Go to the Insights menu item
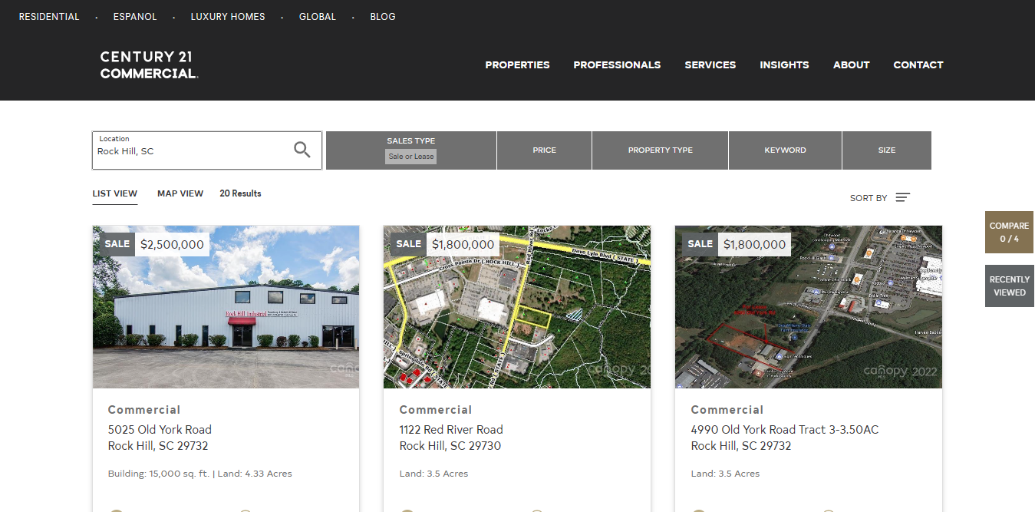 (784, 65)
